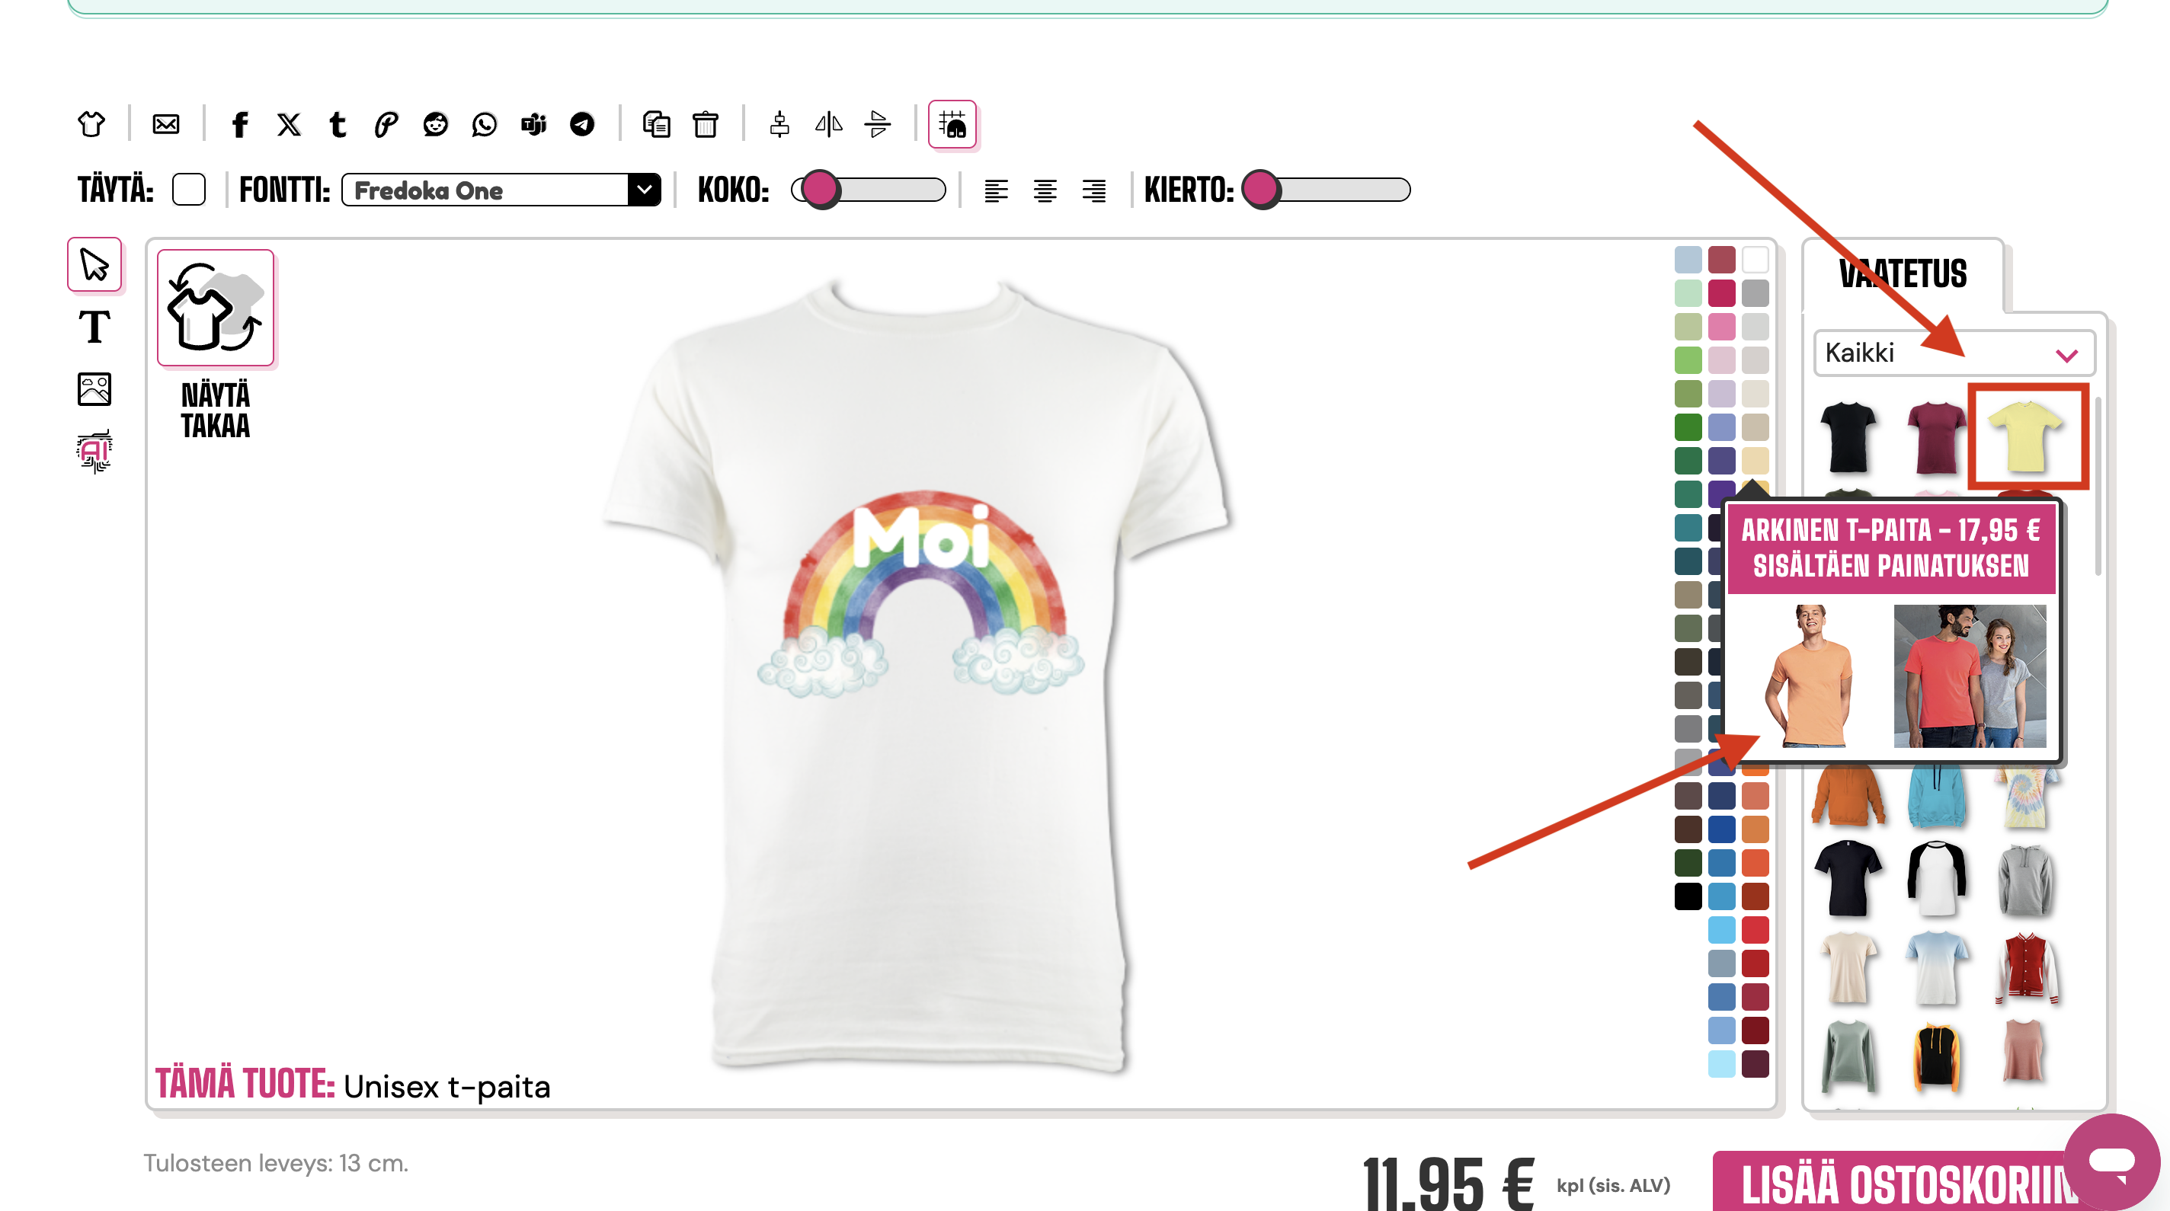Open the Fredoka One font dropdown
This screenshot has height=1211, width=2170.
point(501,190)
